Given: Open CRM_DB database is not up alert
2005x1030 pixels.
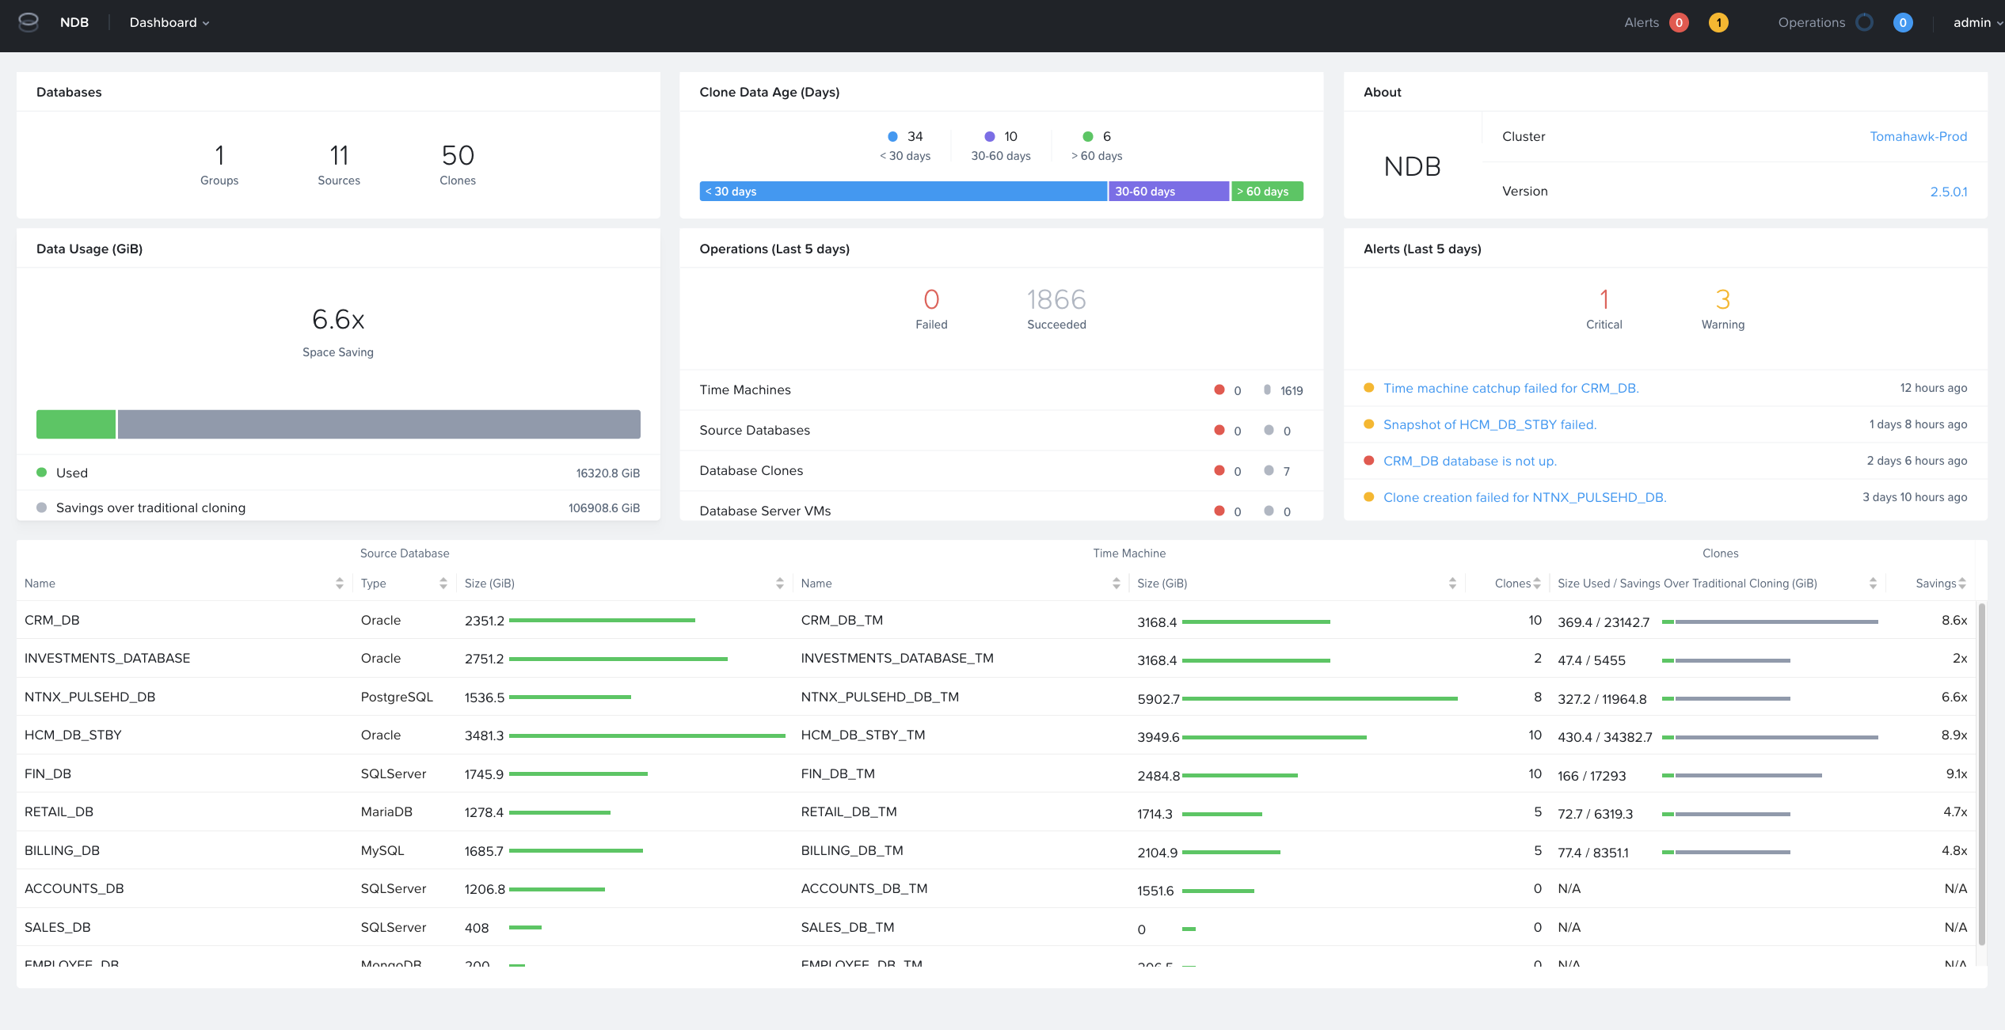Looking at the screenshot, I should pos(1469,461).
